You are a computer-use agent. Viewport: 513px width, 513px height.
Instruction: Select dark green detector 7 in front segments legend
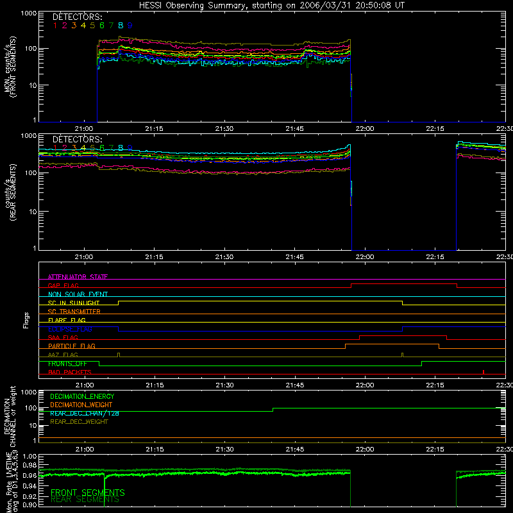[x=111, y=25]
